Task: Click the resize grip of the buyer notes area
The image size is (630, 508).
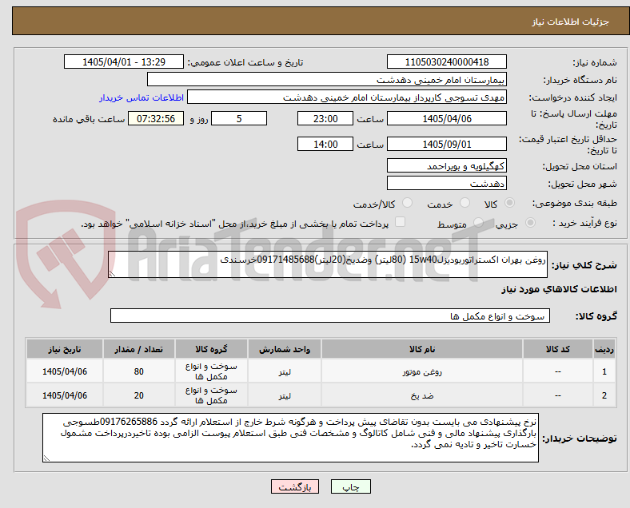Action: tap(46, 458)
